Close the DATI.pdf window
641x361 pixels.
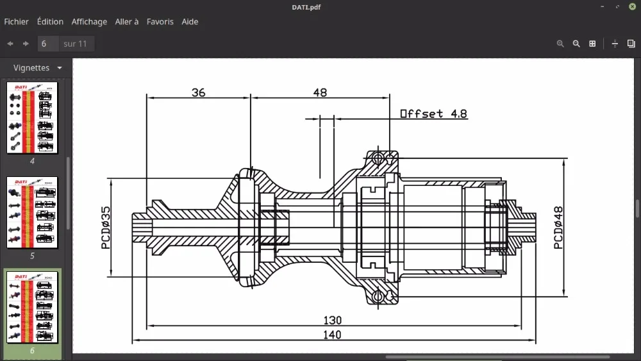(x=633, y=7)
